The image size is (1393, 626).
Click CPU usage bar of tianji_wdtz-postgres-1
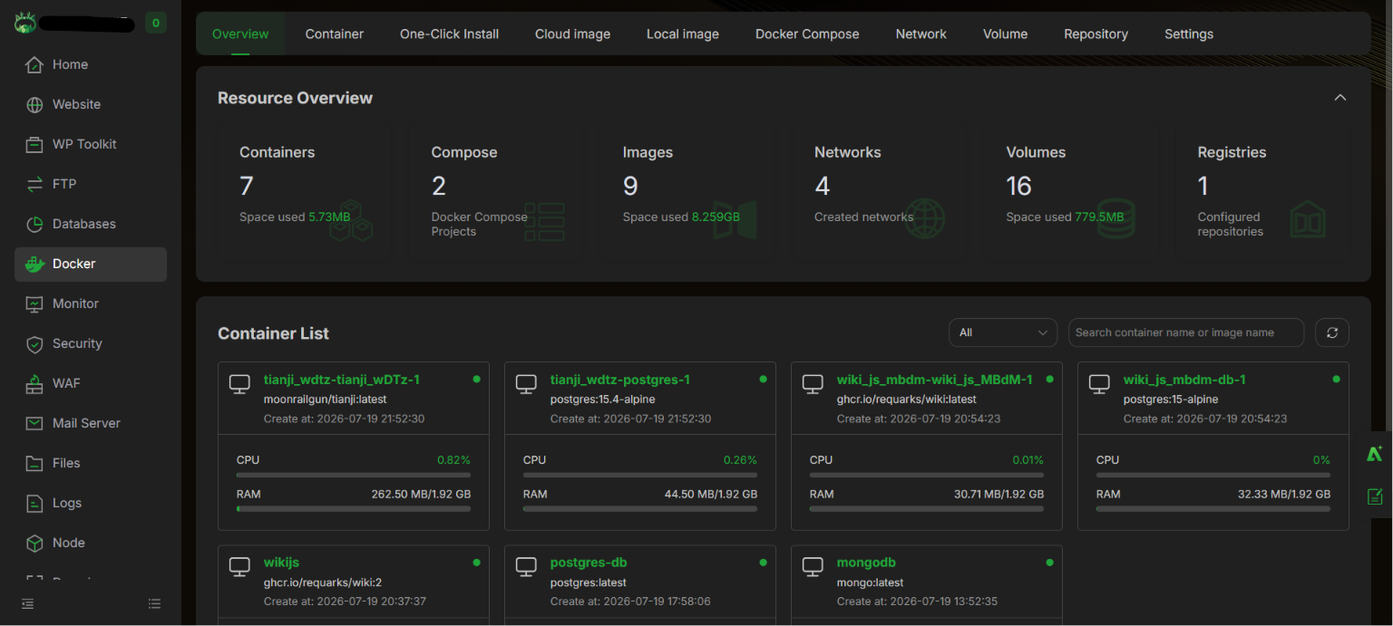click(640, 475)
